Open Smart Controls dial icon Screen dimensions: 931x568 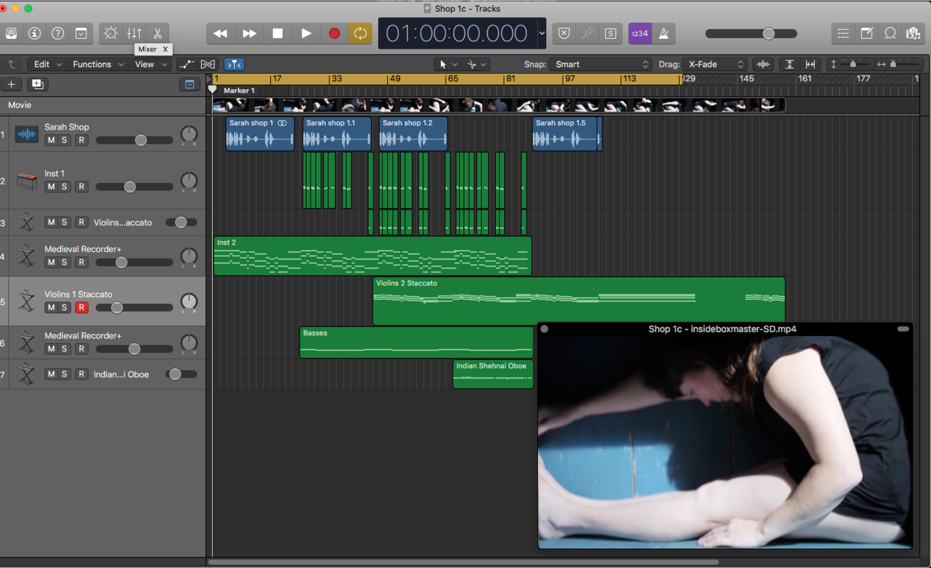point(111,33)
